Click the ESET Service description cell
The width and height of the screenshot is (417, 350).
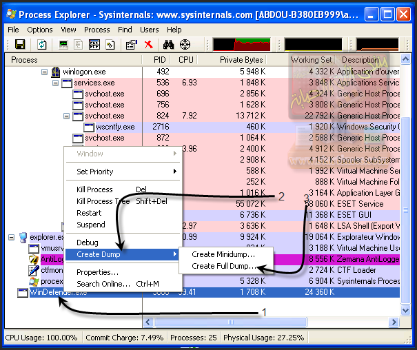coord(360,204)
